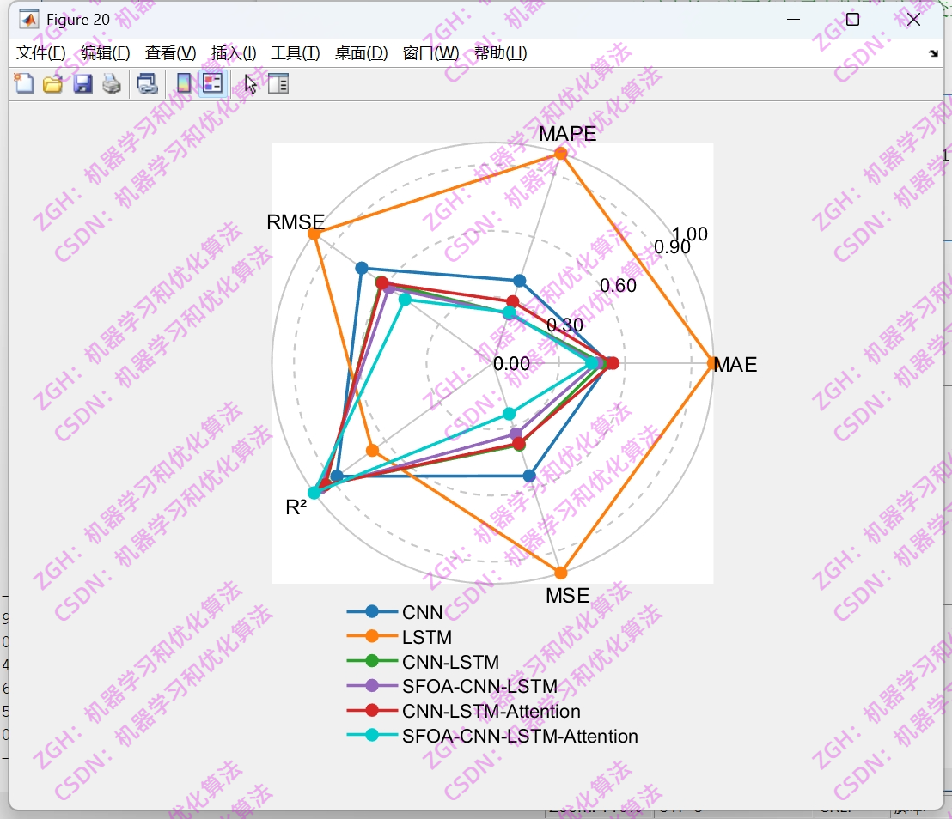This screenshot has width=952, height=819.
Task: Insert a colorbar using its toolbar icon
Action: pos(183,83)
